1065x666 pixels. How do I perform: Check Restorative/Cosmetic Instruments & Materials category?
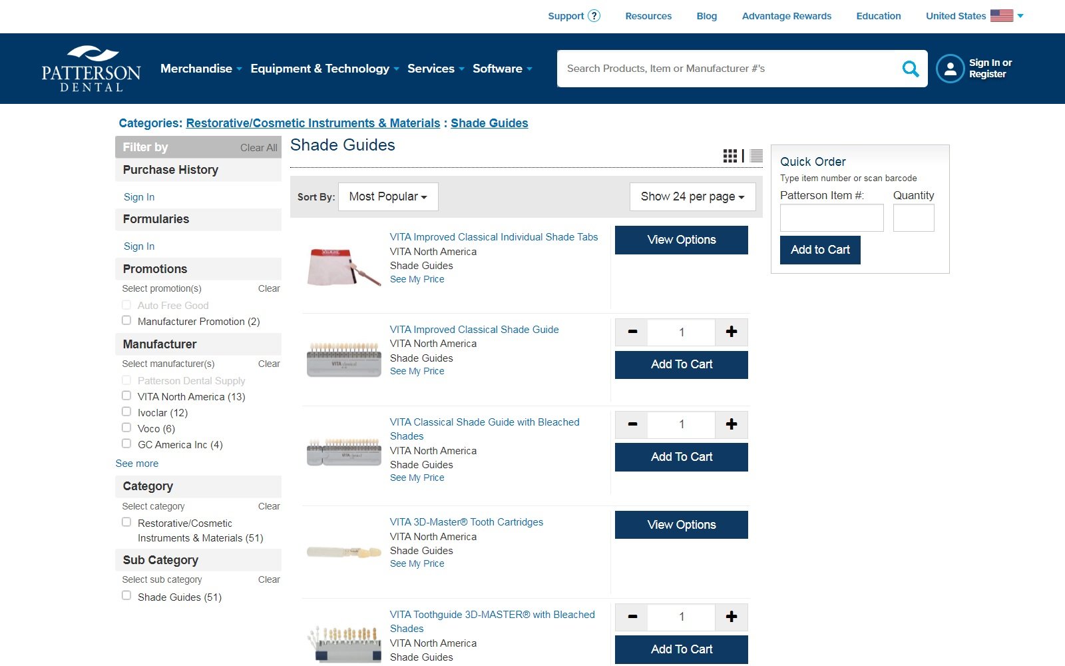[x=126, y=522]
